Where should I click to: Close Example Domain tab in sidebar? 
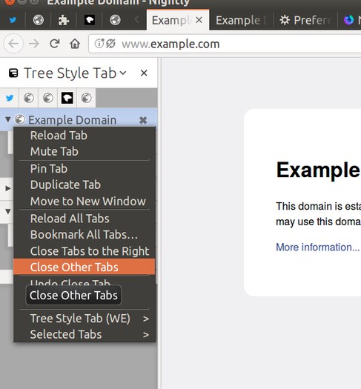coord(143,120)
